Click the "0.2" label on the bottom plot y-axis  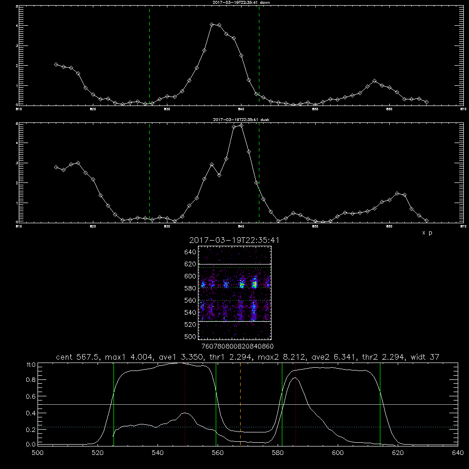[x=31, y=430]
